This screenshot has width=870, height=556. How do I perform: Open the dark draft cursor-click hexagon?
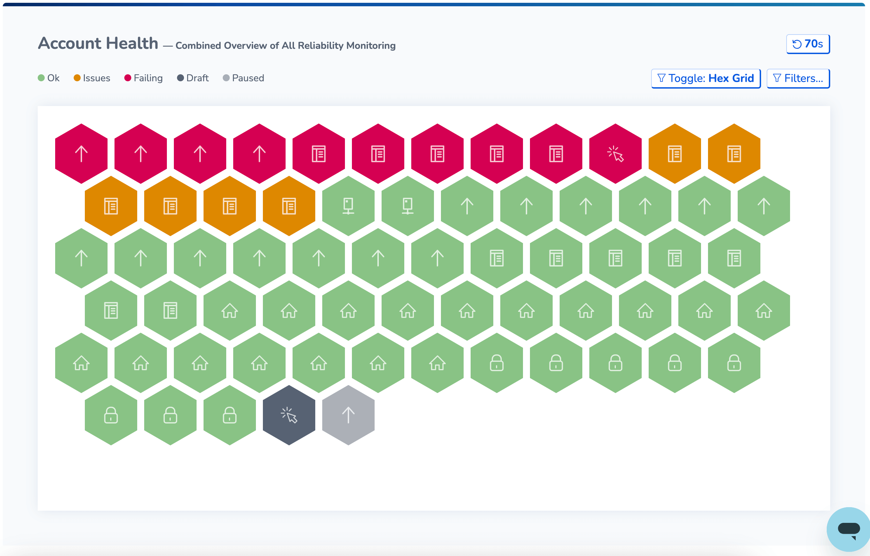coord(289,415)
